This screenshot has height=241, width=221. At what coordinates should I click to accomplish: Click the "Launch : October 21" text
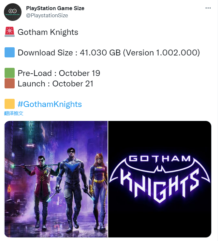(55, 83)
